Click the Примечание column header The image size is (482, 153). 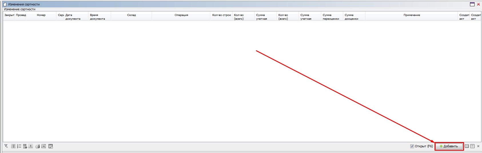[x=412, y=15]
